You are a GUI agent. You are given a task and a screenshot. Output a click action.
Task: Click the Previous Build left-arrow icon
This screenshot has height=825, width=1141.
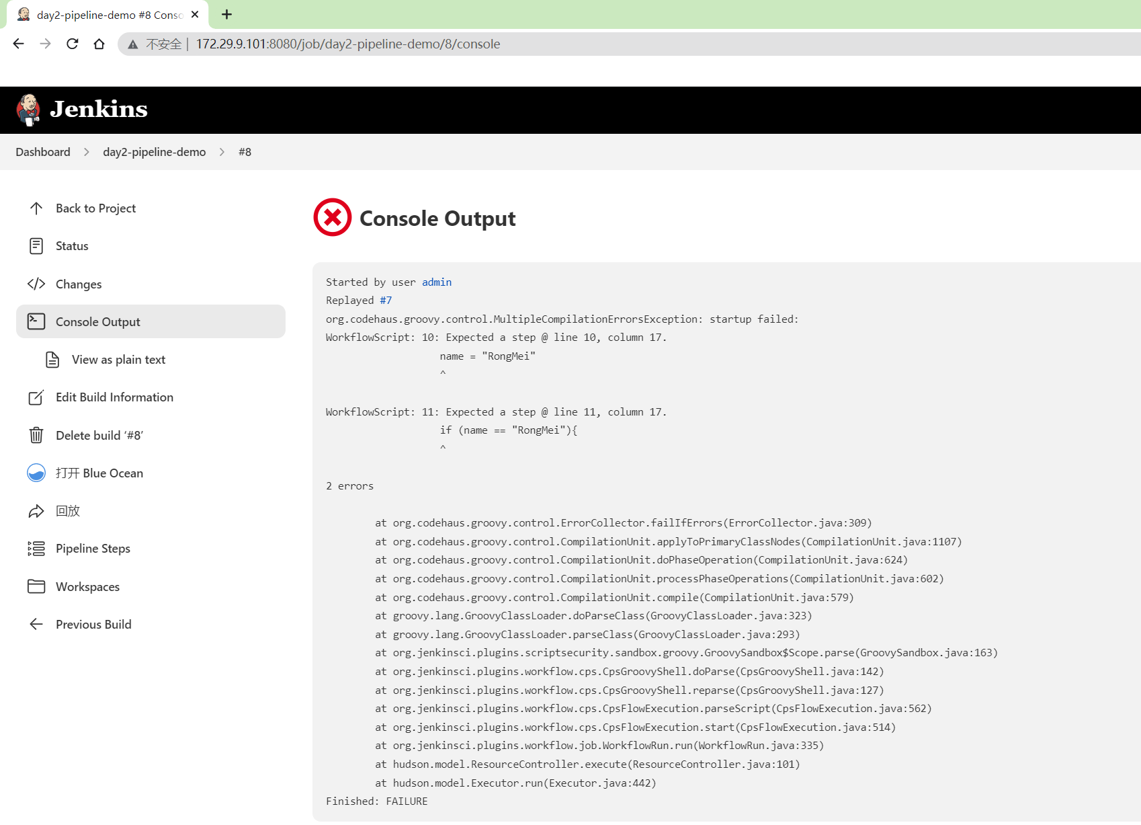[36, 624]
